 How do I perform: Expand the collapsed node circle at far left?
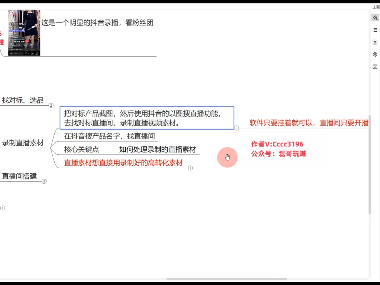[3, 208]
